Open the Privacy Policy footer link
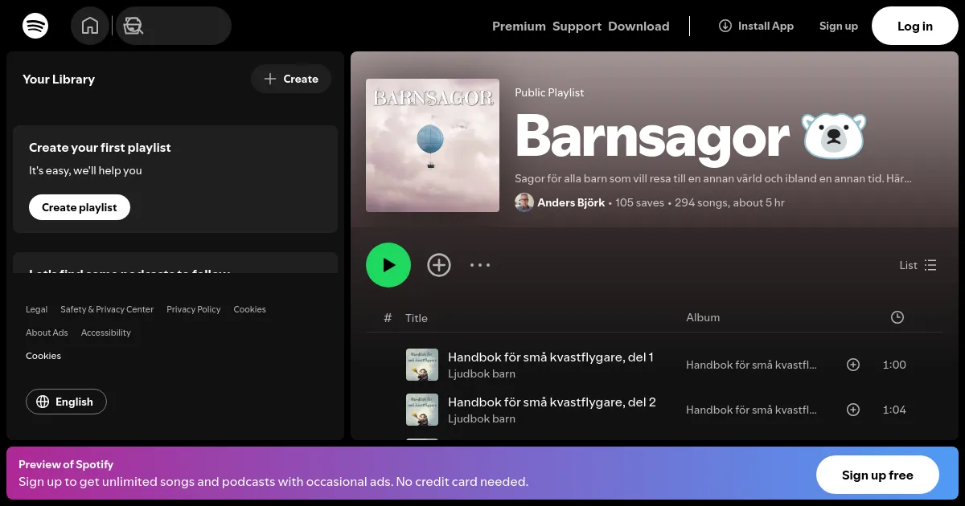The height and width of the screenshot is (506, 965). coord(193,309)
